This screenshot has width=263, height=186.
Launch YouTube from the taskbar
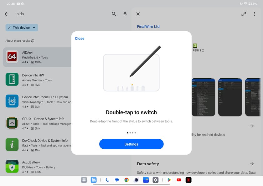tap(179, 180)
